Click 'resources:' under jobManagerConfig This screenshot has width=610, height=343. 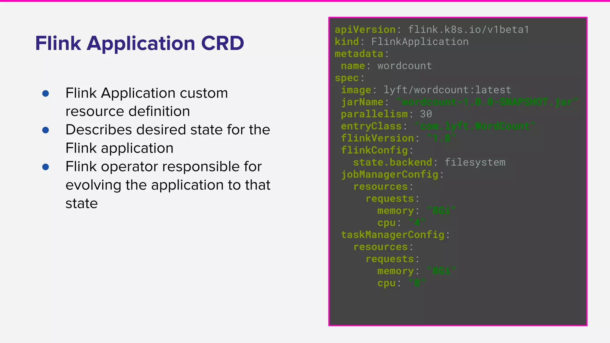point(383,187)
